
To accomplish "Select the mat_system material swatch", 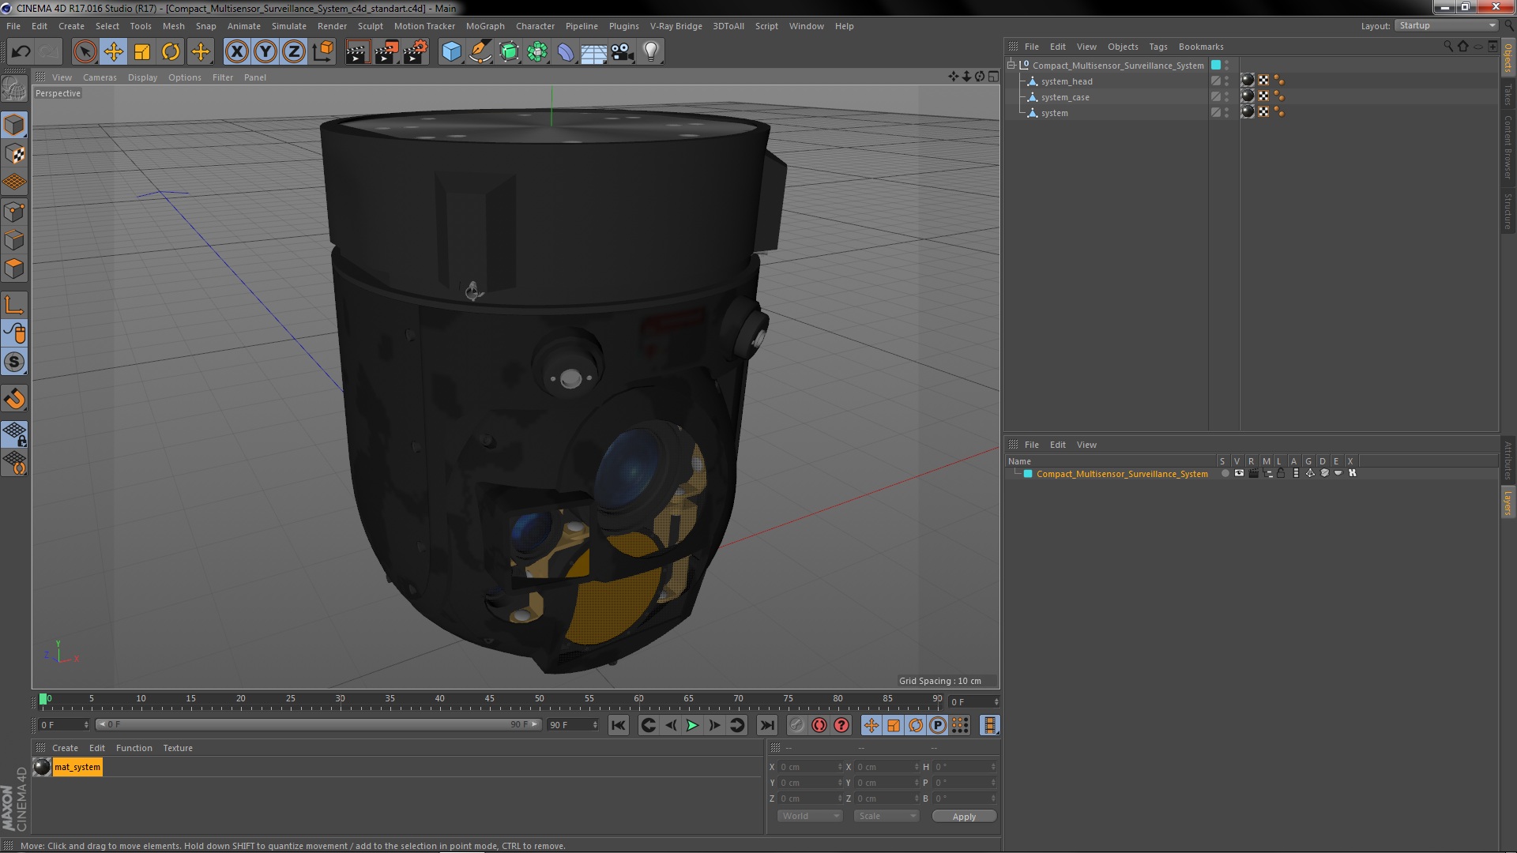I will click(x=42, y=767).
